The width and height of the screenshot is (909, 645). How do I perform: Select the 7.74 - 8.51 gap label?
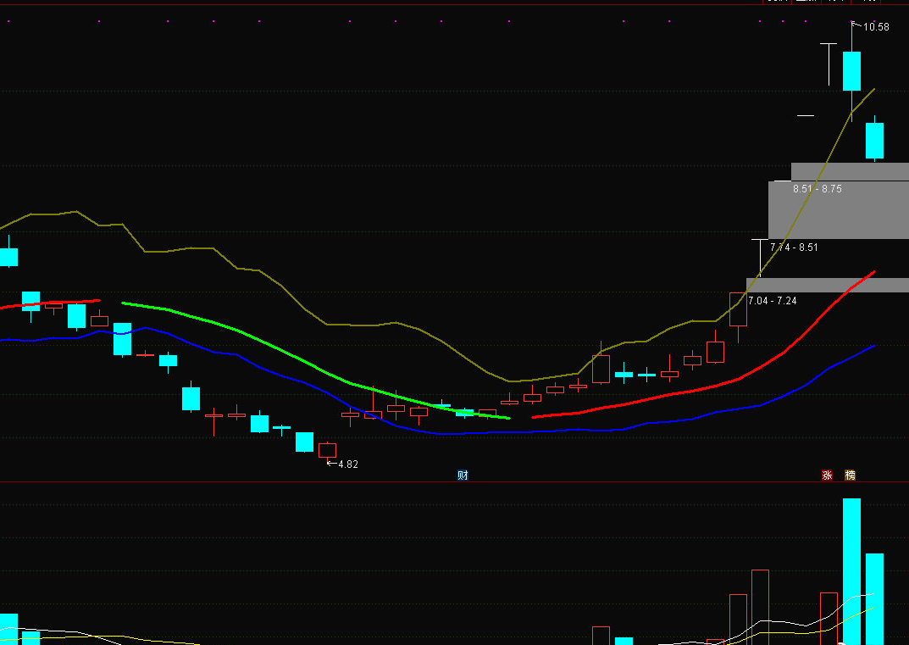(x=794, y=247)
